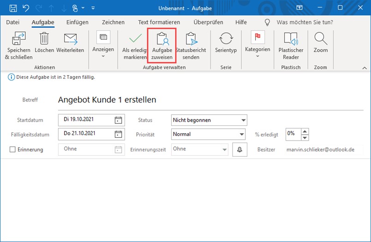Increase % erledigt with up spinner
371x242 pixels.
(305, 131)
